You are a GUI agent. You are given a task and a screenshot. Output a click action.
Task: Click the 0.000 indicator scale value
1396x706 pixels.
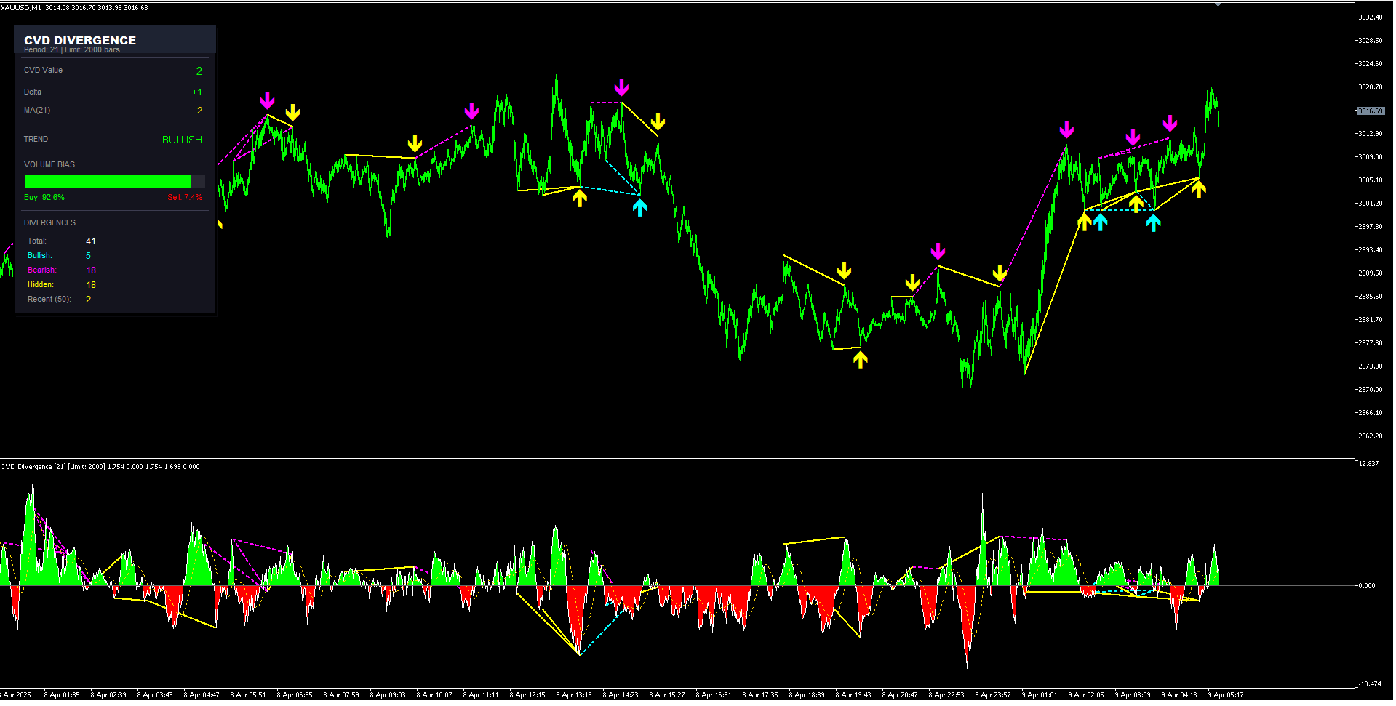tap(1368, 586)
